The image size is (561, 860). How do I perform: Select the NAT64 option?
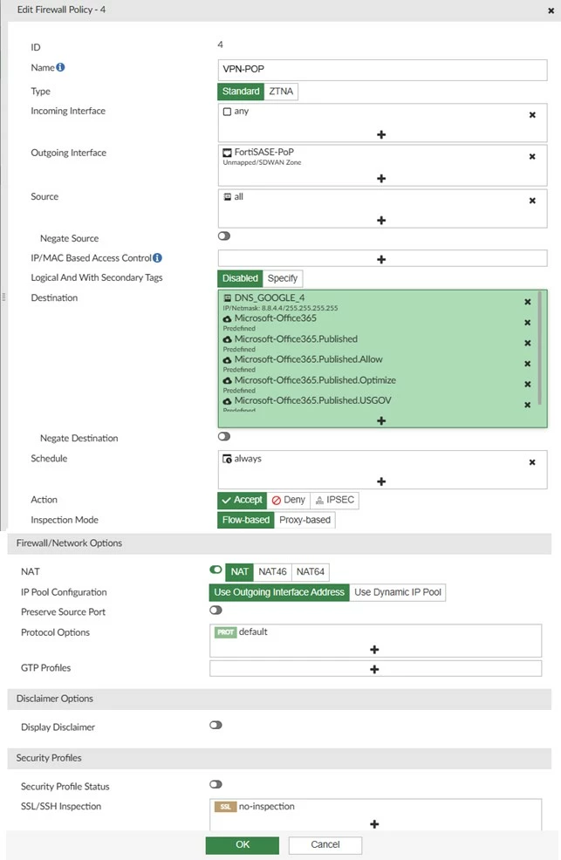coord(311,571)
